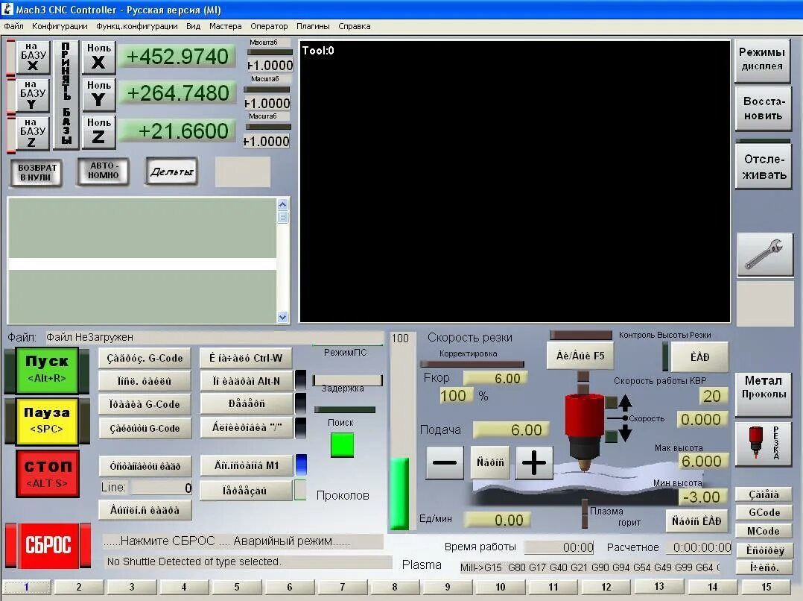
Task: Stop execution with СТОП button
Action: (x=47, y=473)
